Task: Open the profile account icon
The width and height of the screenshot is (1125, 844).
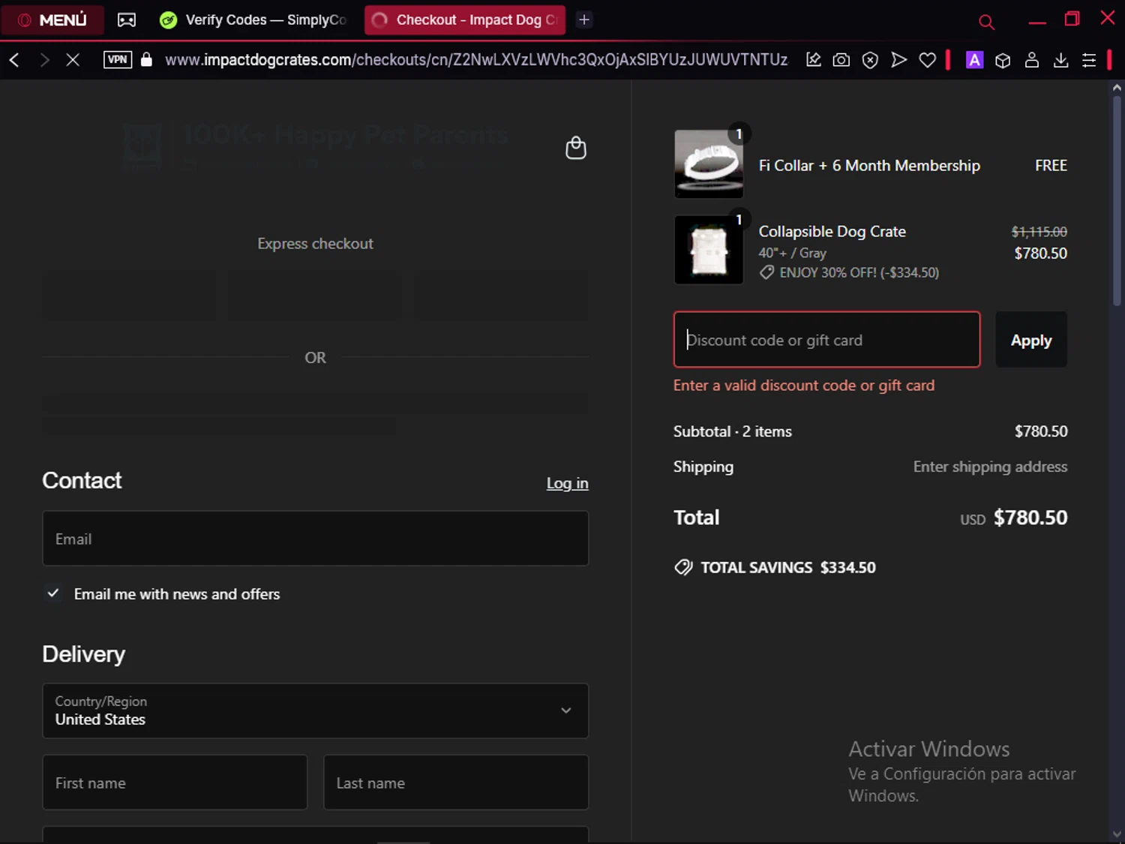Action: click(x=1032, y=60)
